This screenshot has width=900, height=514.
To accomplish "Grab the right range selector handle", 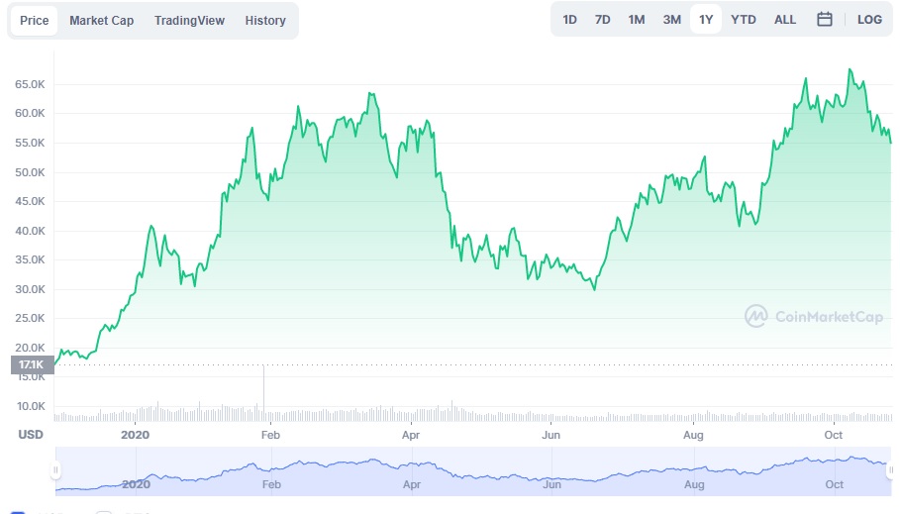I will pos(891,469).
